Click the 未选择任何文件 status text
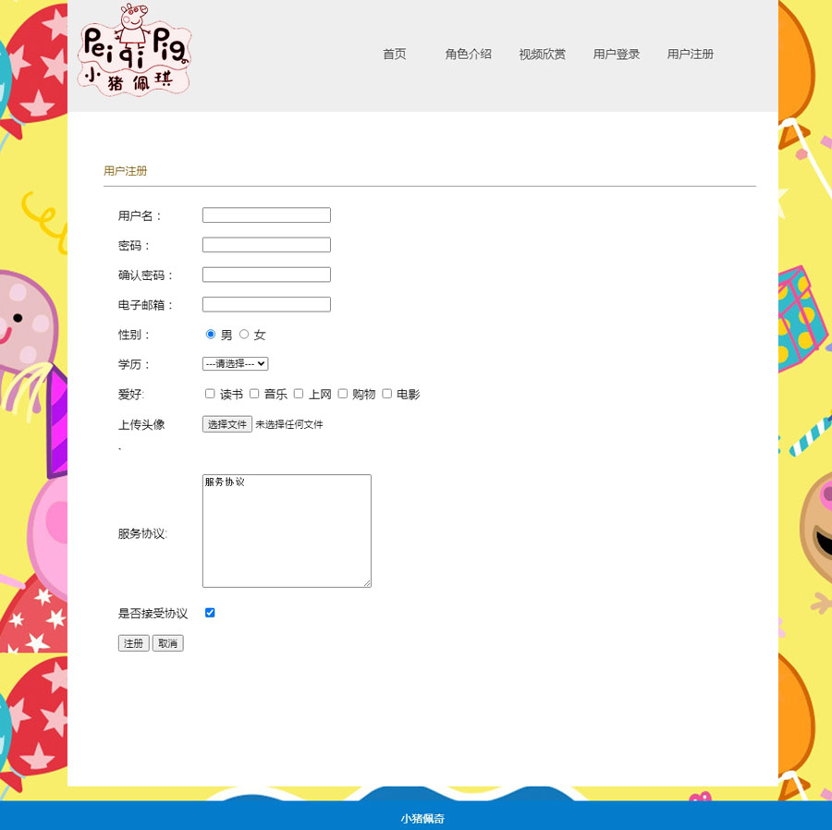The height and width of the screenshot is (830, 832). pyautogui.click(x=289, y=424)
